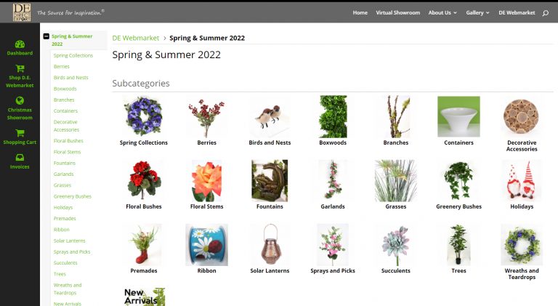Click the Christmas Showroom globe icon
This screenshot has height=306, width=558.
(20, 101)
